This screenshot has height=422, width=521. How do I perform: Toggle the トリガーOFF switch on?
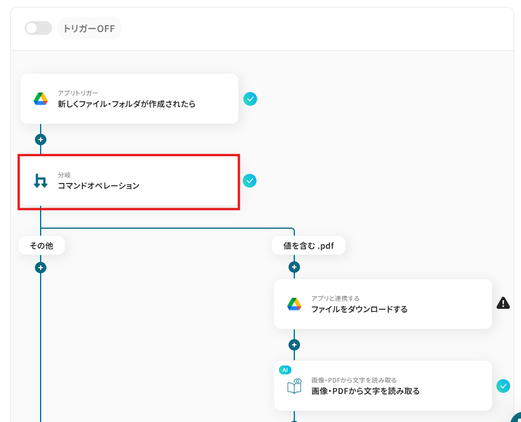pyautogui.click(x=38, y=28)
